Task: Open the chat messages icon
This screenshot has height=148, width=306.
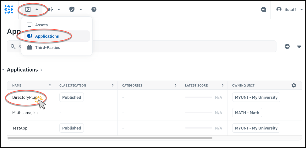Action: [x=264, y=9]
